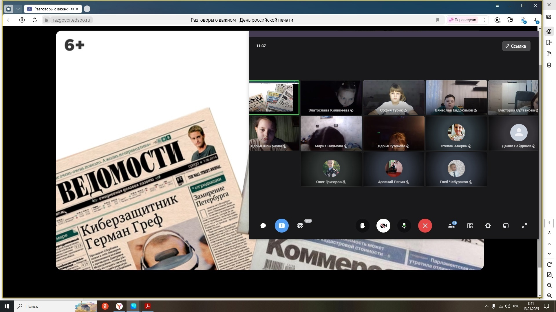
Task: Click the Поиск taskbar search box
Action: tap(56, 306)
